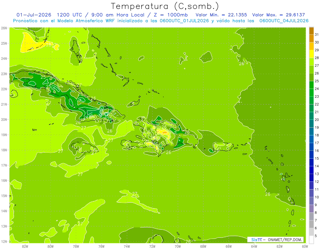Click "Valor Min. = 22.1355" text
This screenshot has height=250, width=324.
click(x=221, y=15)
